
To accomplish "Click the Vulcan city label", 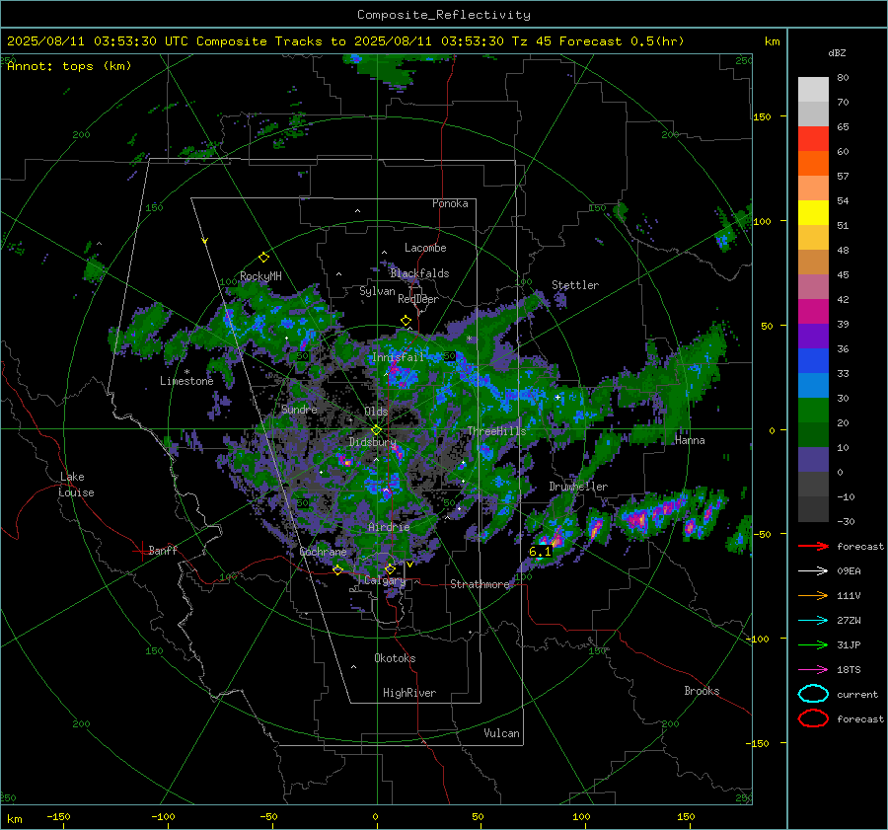I will (x=502, y=733).
